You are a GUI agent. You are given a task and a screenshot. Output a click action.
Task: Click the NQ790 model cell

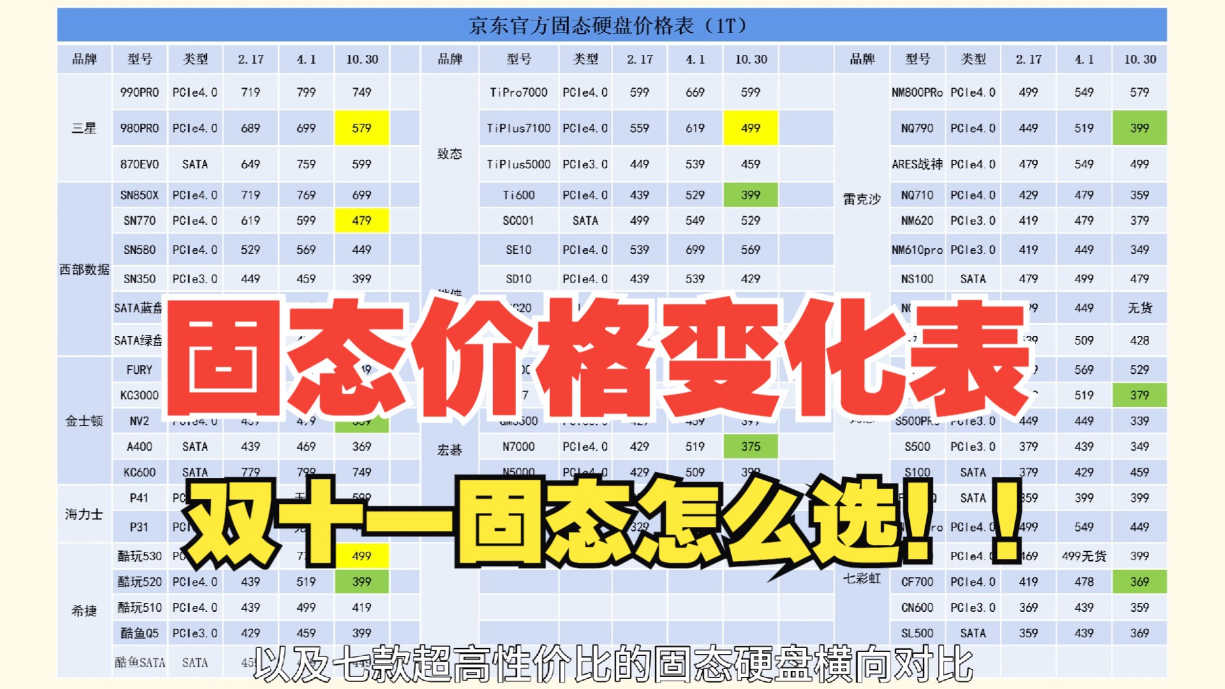pyautogui.click(x=917, y=128)
